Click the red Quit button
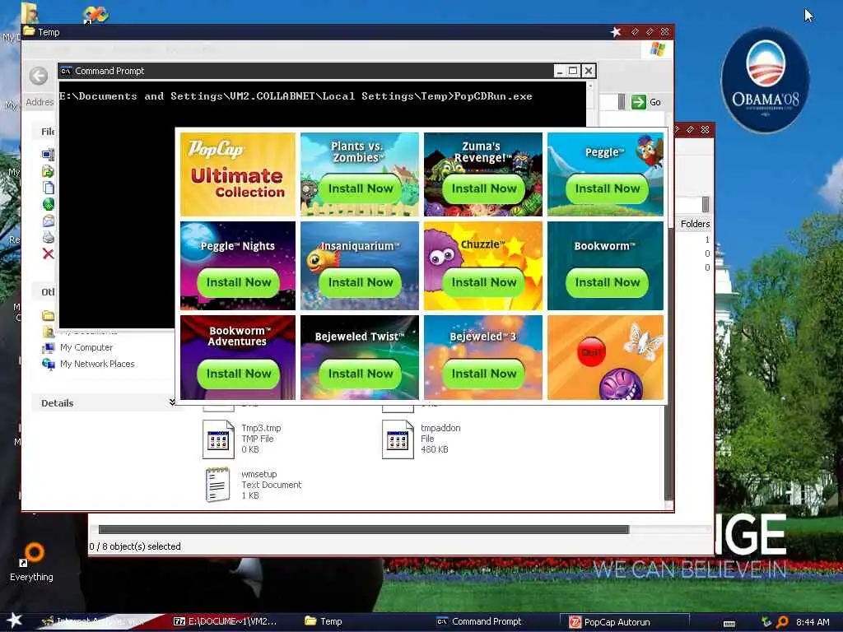The height and width of the screenshot is (632, 843). click(591, 352)
